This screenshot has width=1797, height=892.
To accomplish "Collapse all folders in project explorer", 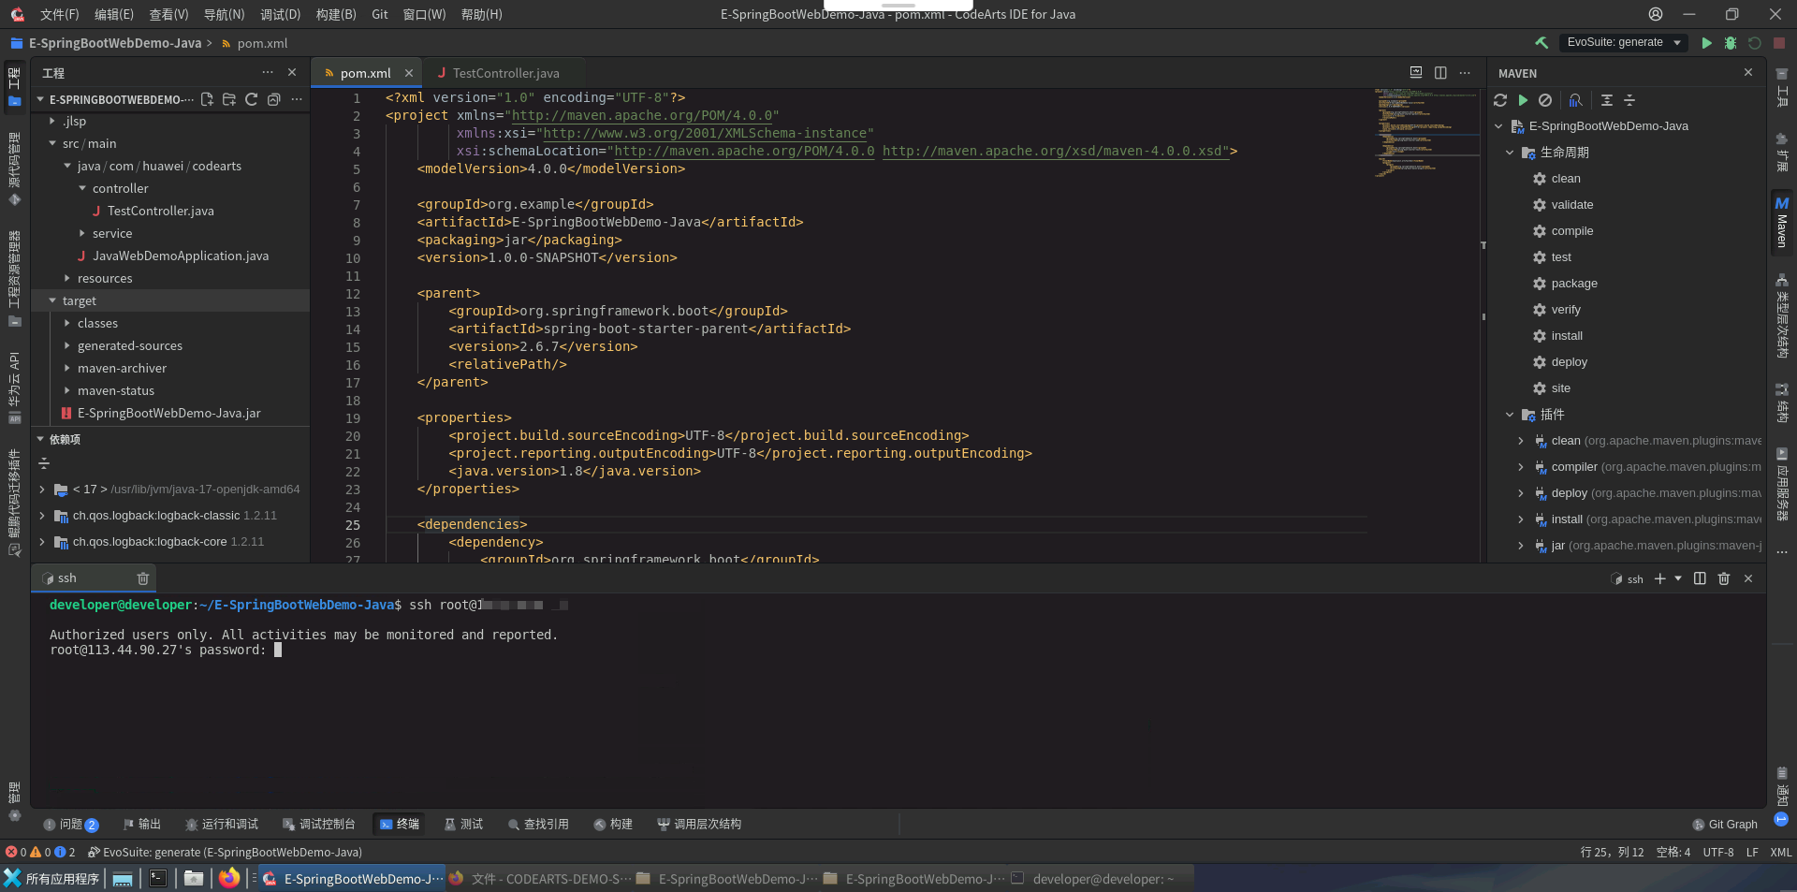I will click(x=274, y=99).
